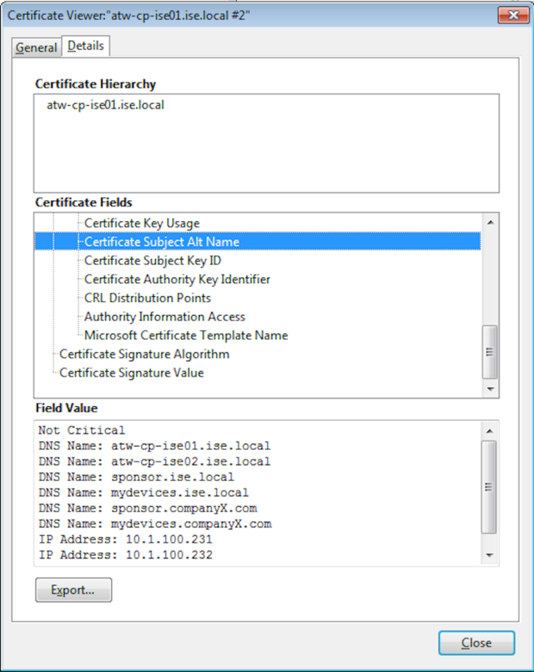The width and height of the screenshot is (534, 672).
Task: Switch to the General tab
Action: tap(36, 47)
